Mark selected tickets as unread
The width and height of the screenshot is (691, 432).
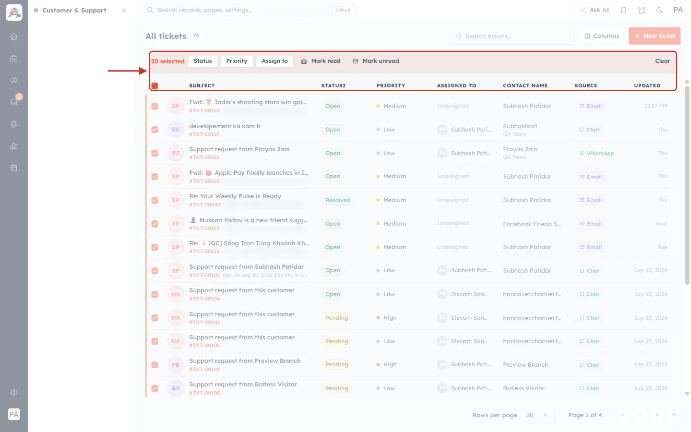(x=376, y=61)
